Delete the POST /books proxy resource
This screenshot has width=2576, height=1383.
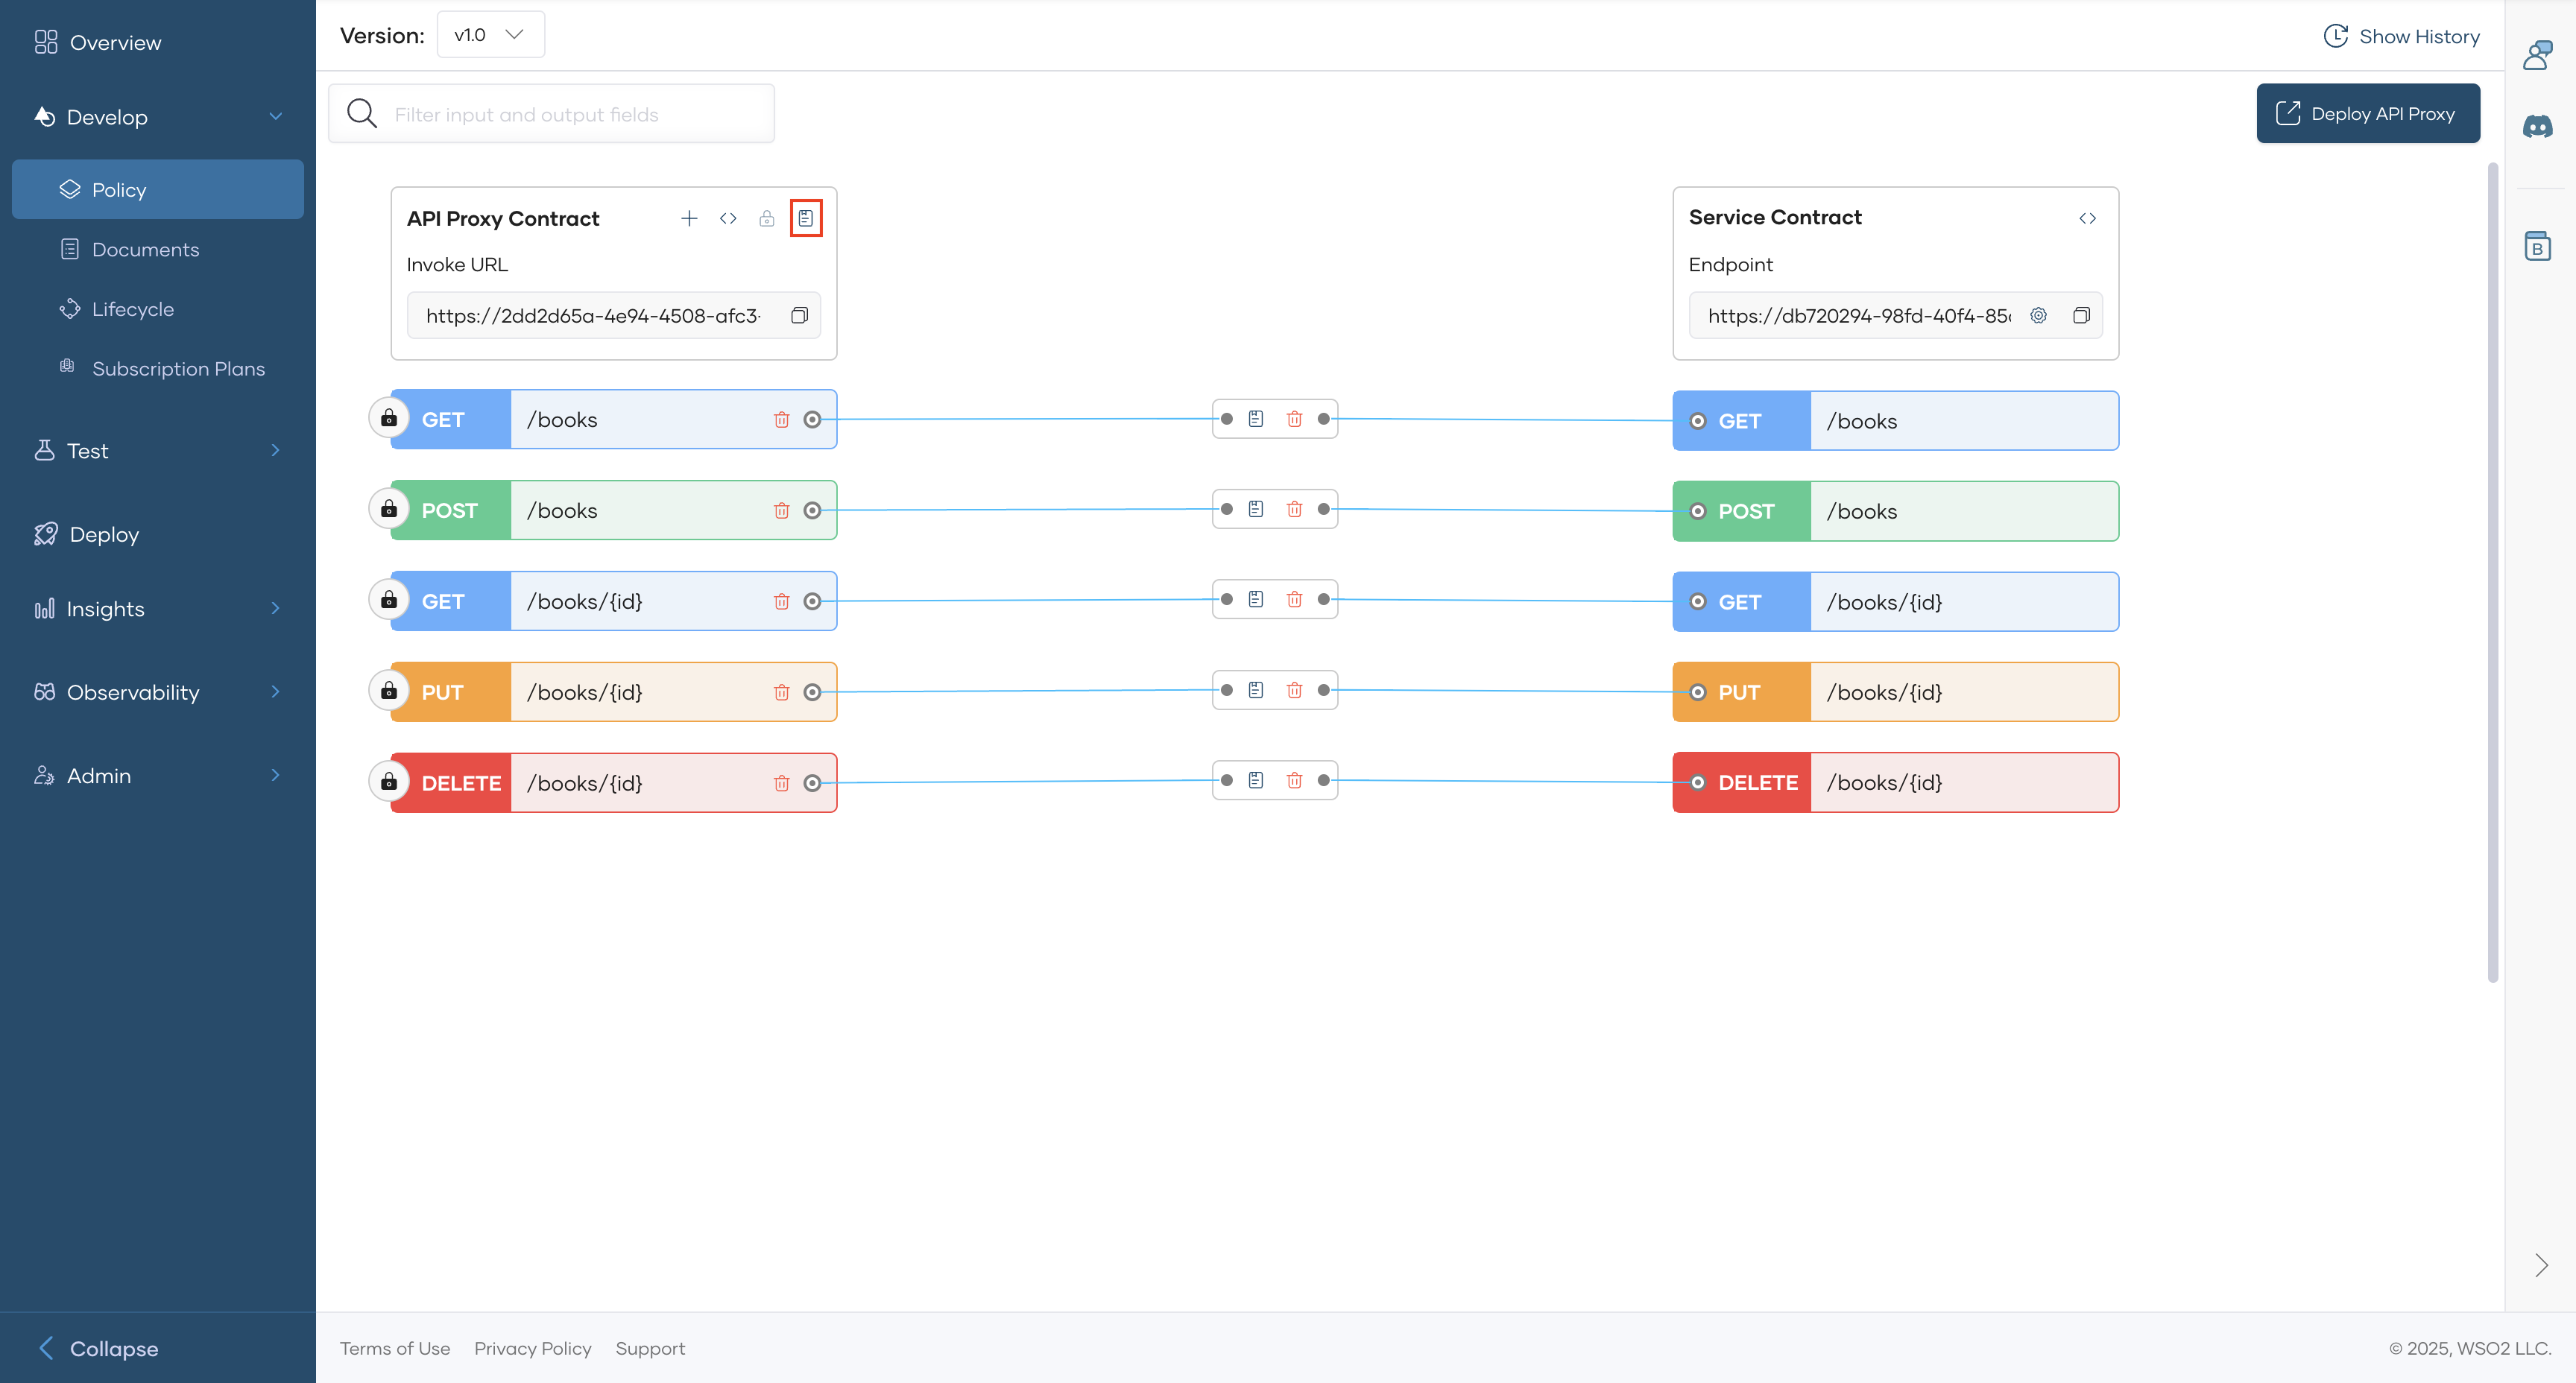click(x=781, y=511)
